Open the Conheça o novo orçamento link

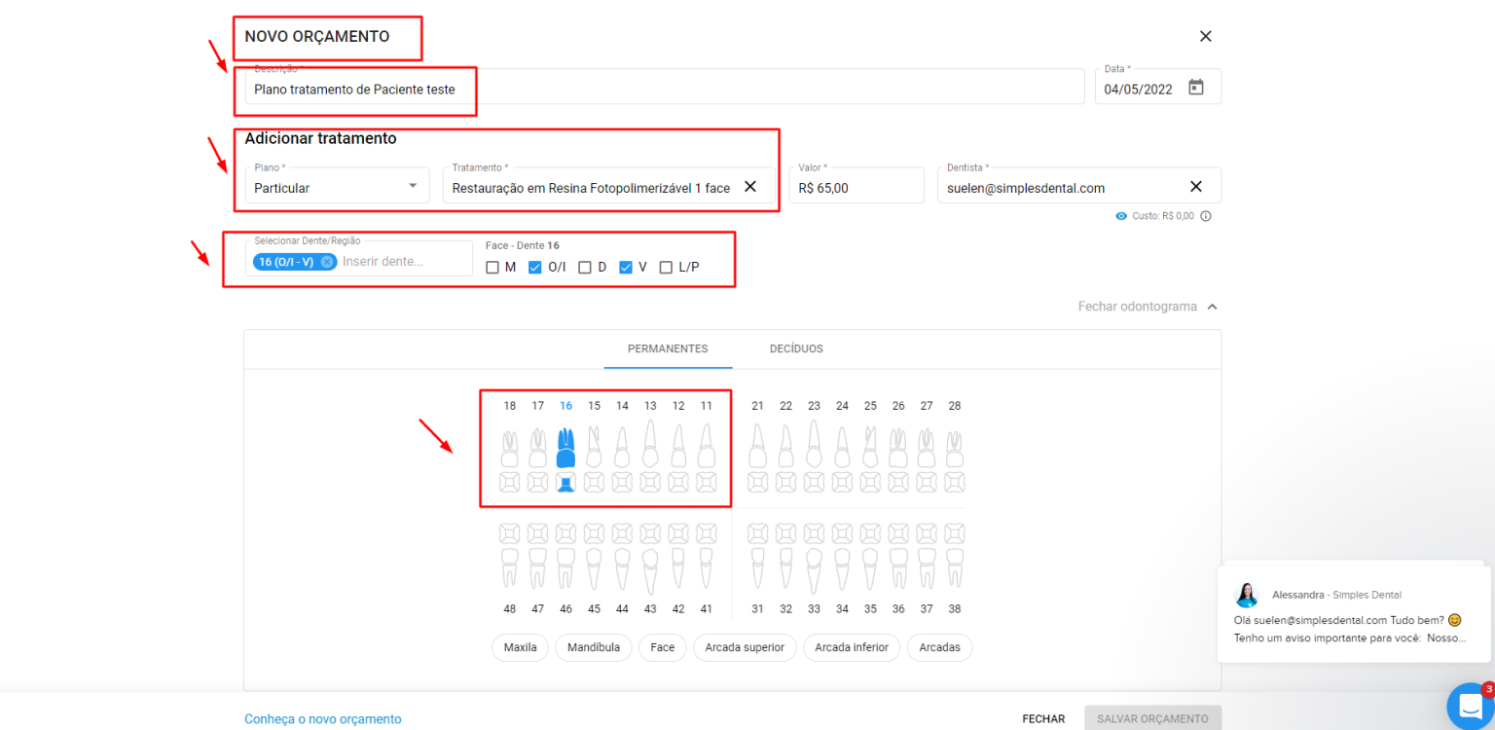322,719
